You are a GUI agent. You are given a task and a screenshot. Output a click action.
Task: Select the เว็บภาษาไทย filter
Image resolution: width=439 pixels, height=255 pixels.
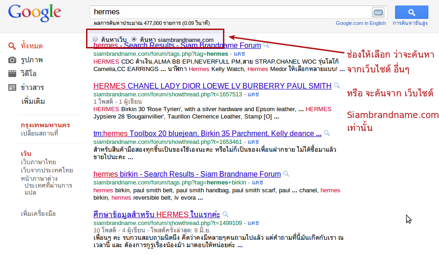click(x=38, y=162)
